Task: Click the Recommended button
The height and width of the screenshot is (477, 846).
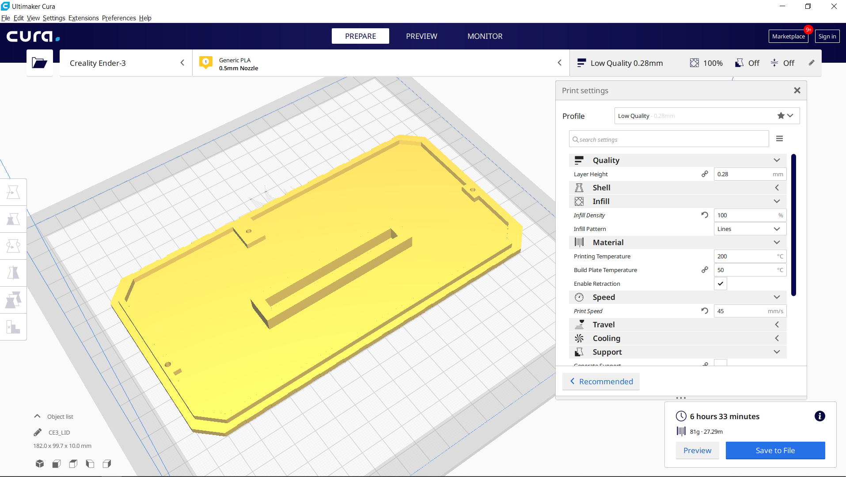Action: coord(601,382)
